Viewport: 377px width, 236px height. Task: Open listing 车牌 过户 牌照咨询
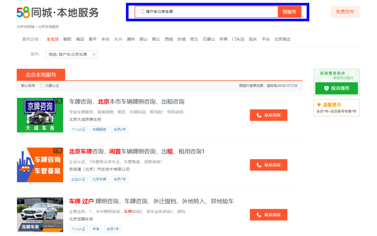pyautogui.click(x=151, y=201)
